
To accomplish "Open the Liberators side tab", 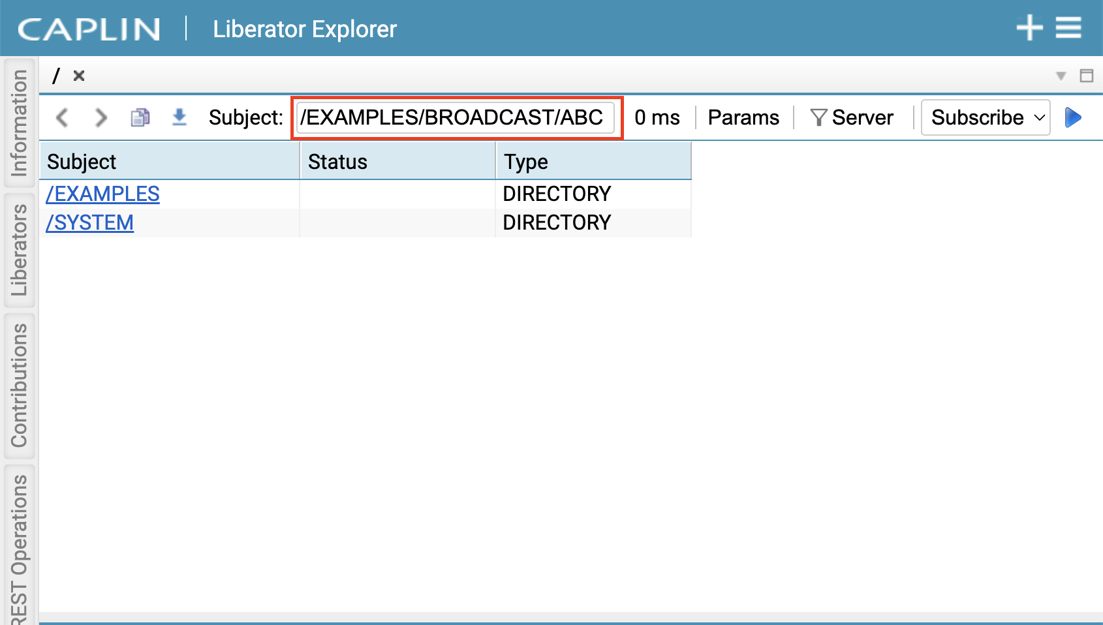I will (19, 250).
